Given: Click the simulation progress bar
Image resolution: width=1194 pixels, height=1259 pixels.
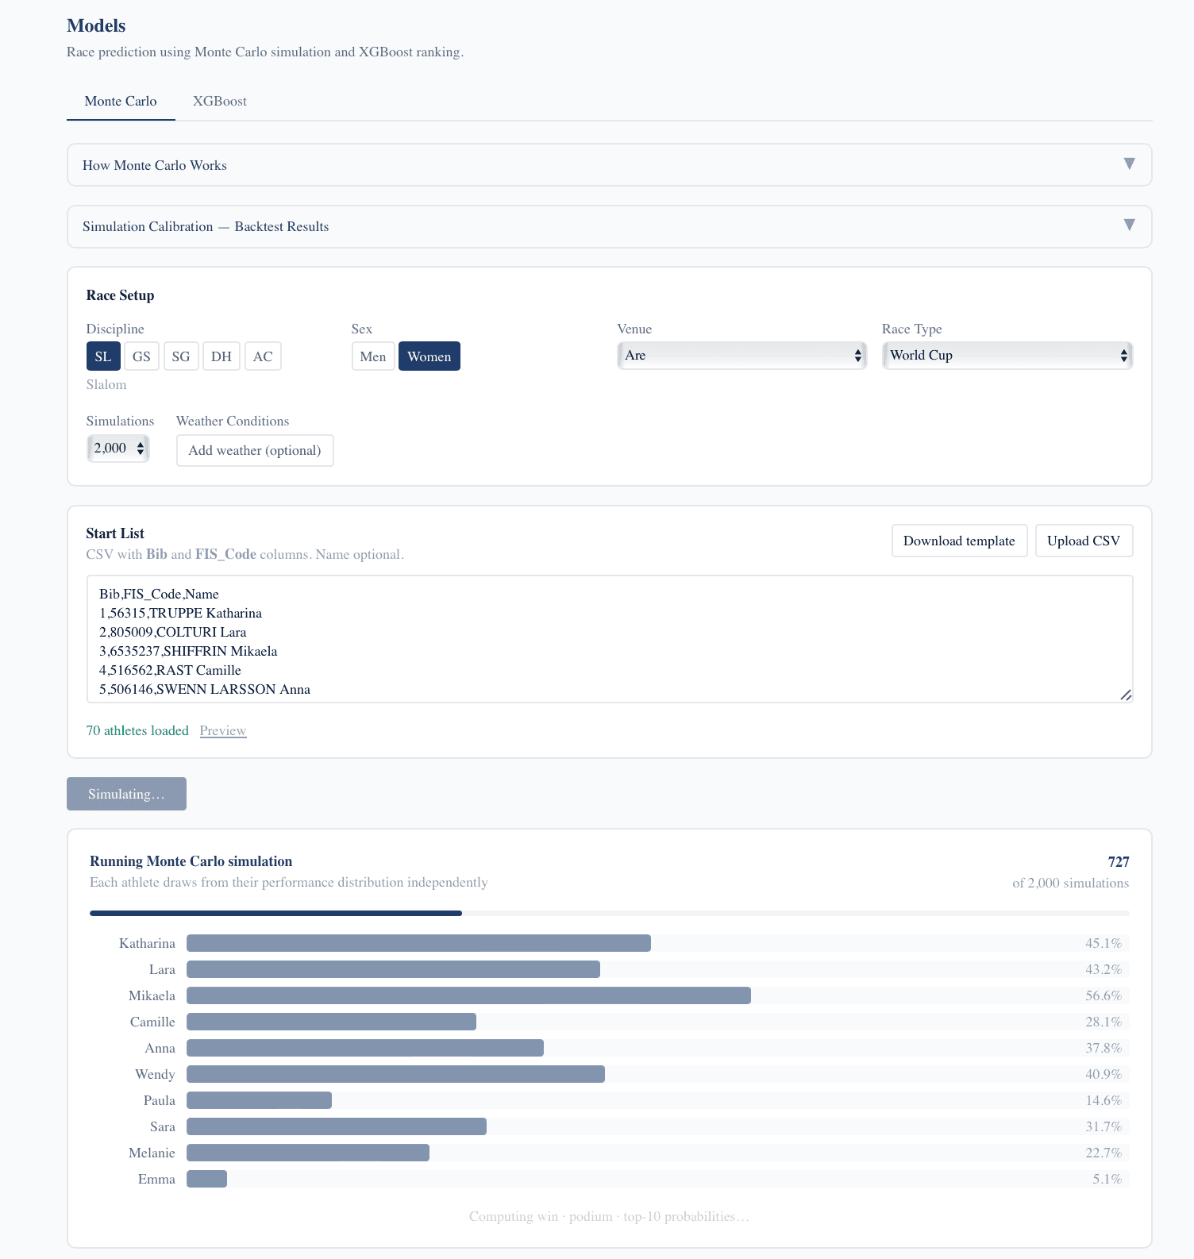Looking at the screenshot, I should click(609, 914).
